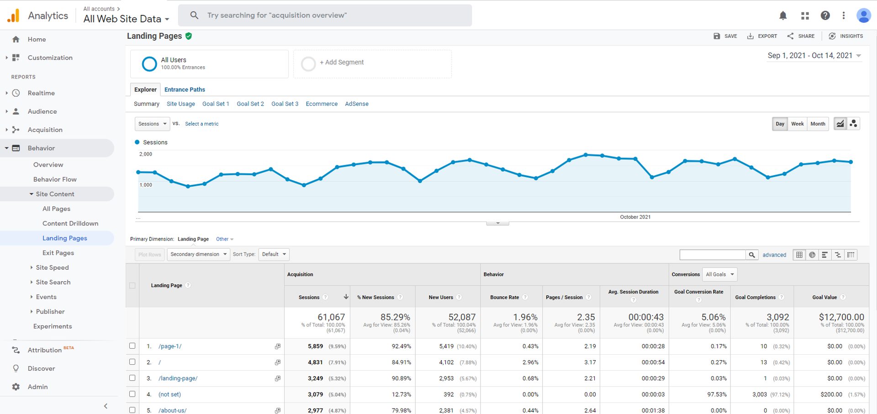Switch table to pie chart view

pos(812,255)
